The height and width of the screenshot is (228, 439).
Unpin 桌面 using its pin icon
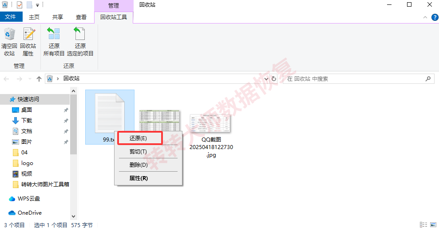(x=66, y=110)
